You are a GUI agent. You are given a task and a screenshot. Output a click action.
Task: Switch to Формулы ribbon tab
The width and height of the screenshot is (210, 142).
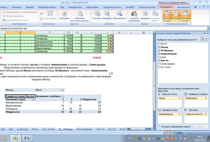coord(17,7)
